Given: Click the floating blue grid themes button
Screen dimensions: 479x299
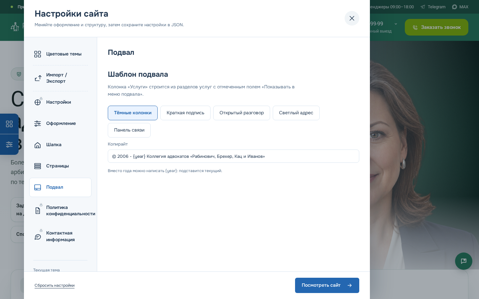Looking at the screenshot, I should tap(9, 124).
